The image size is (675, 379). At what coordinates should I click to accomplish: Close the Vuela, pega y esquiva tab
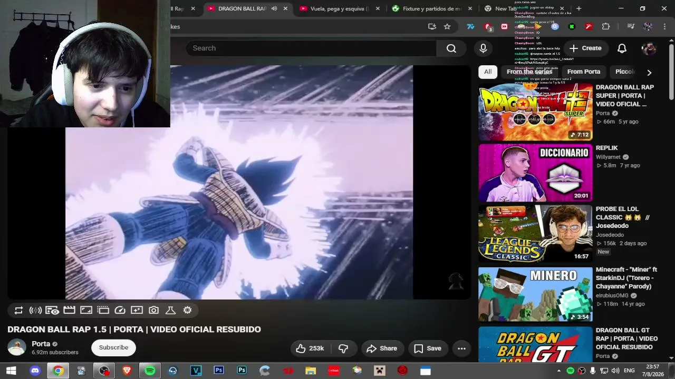pyautogui.click(x=378, y=8)
